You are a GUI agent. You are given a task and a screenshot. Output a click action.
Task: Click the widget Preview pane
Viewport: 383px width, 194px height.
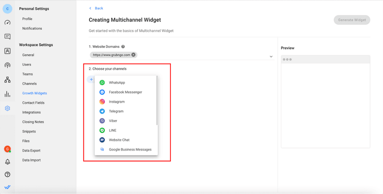tap(326, 101)
